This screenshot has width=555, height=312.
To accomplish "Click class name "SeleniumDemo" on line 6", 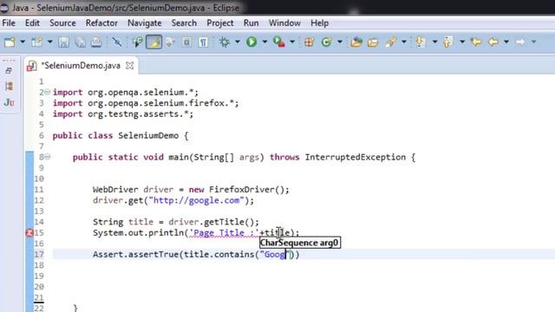I will 148,136.
